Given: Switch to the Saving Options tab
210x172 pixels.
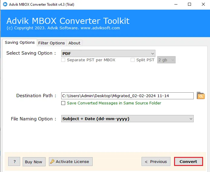Looking at the screenshot, I should [x=20, y=43].
